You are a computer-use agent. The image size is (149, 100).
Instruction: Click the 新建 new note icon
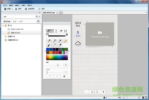tap(5, 9)
